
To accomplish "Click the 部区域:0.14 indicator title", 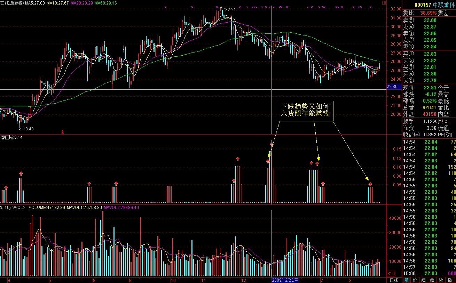I will tap(11, 137).
